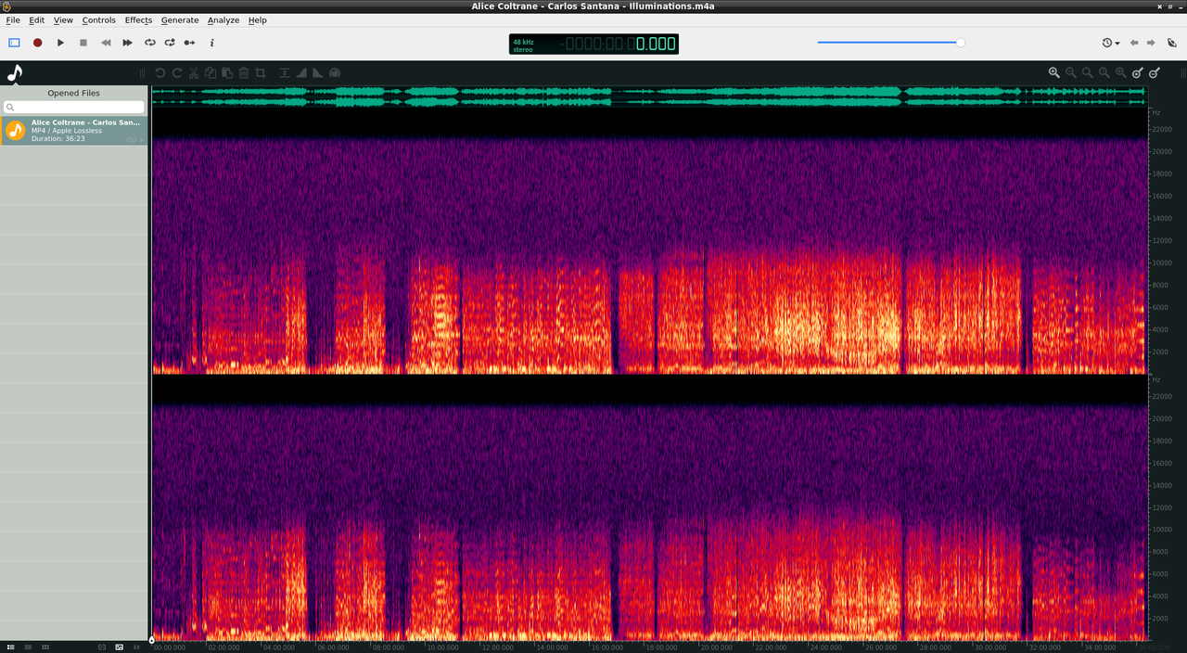The height and width of the screenshot is (653, 1187).
Task: Play the audio file
Action: 60,43
